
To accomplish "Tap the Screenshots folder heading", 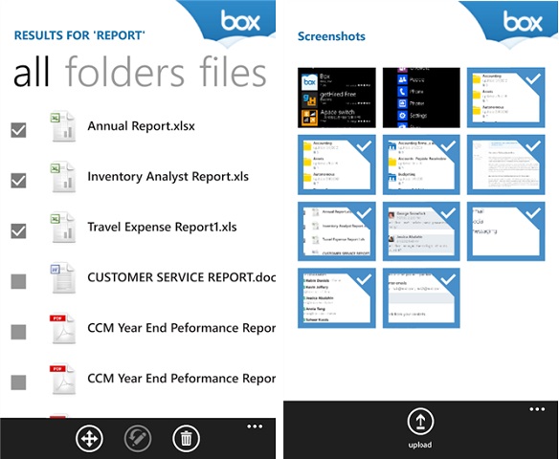I will click(x=331, y=36).
